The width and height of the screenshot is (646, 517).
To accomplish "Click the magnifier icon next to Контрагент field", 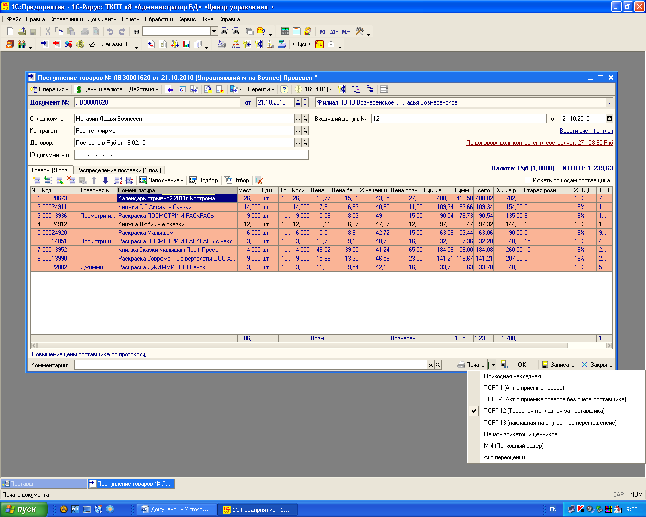I will (x=305, y=130).
